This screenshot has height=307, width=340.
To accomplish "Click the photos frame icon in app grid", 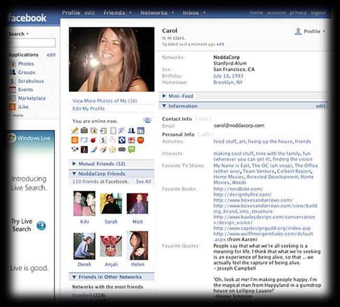I will [93, 131].
